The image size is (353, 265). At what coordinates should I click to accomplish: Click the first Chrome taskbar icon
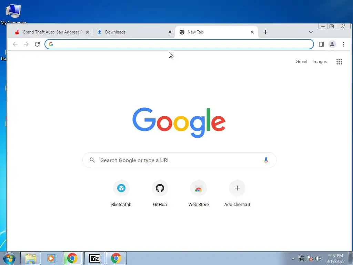(72, 258)
